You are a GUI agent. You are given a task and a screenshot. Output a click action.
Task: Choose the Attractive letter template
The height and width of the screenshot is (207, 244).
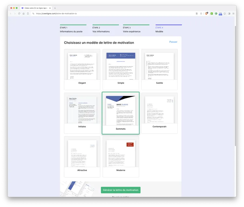pyautogui.click(x=82, y=157)
